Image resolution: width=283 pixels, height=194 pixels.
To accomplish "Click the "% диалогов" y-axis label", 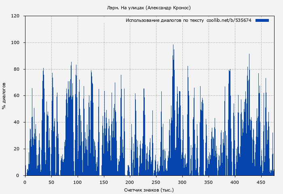I will click(x=4, y=96).
